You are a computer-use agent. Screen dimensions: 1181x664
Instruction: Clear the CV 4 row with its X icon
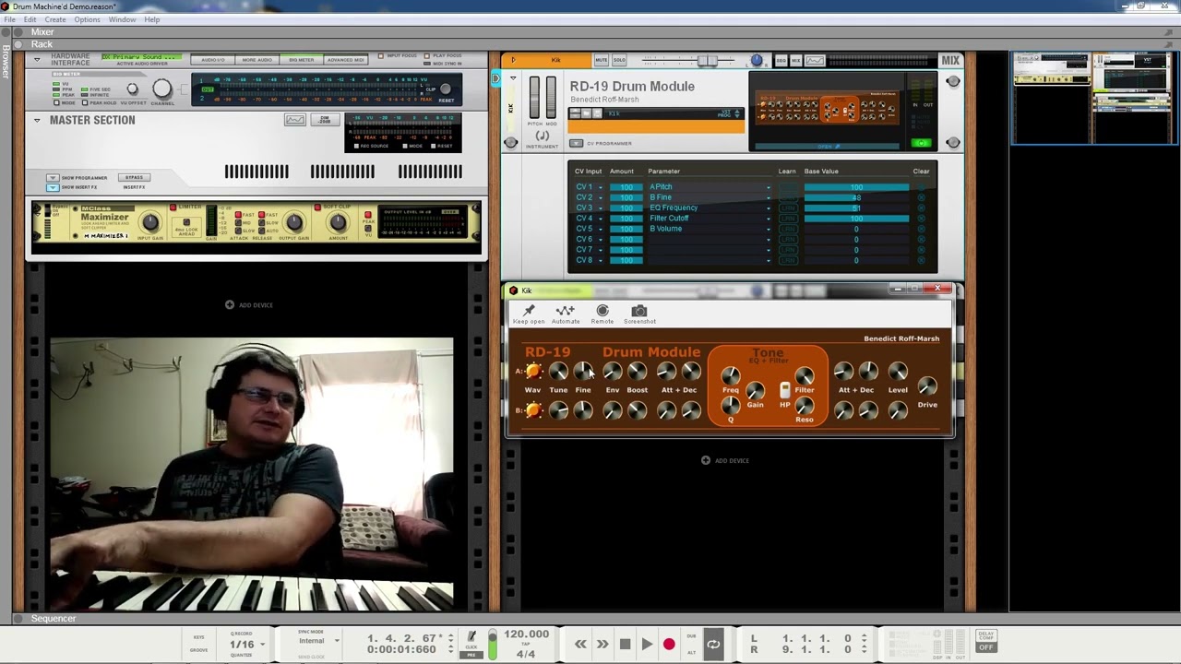click(921, 219)
